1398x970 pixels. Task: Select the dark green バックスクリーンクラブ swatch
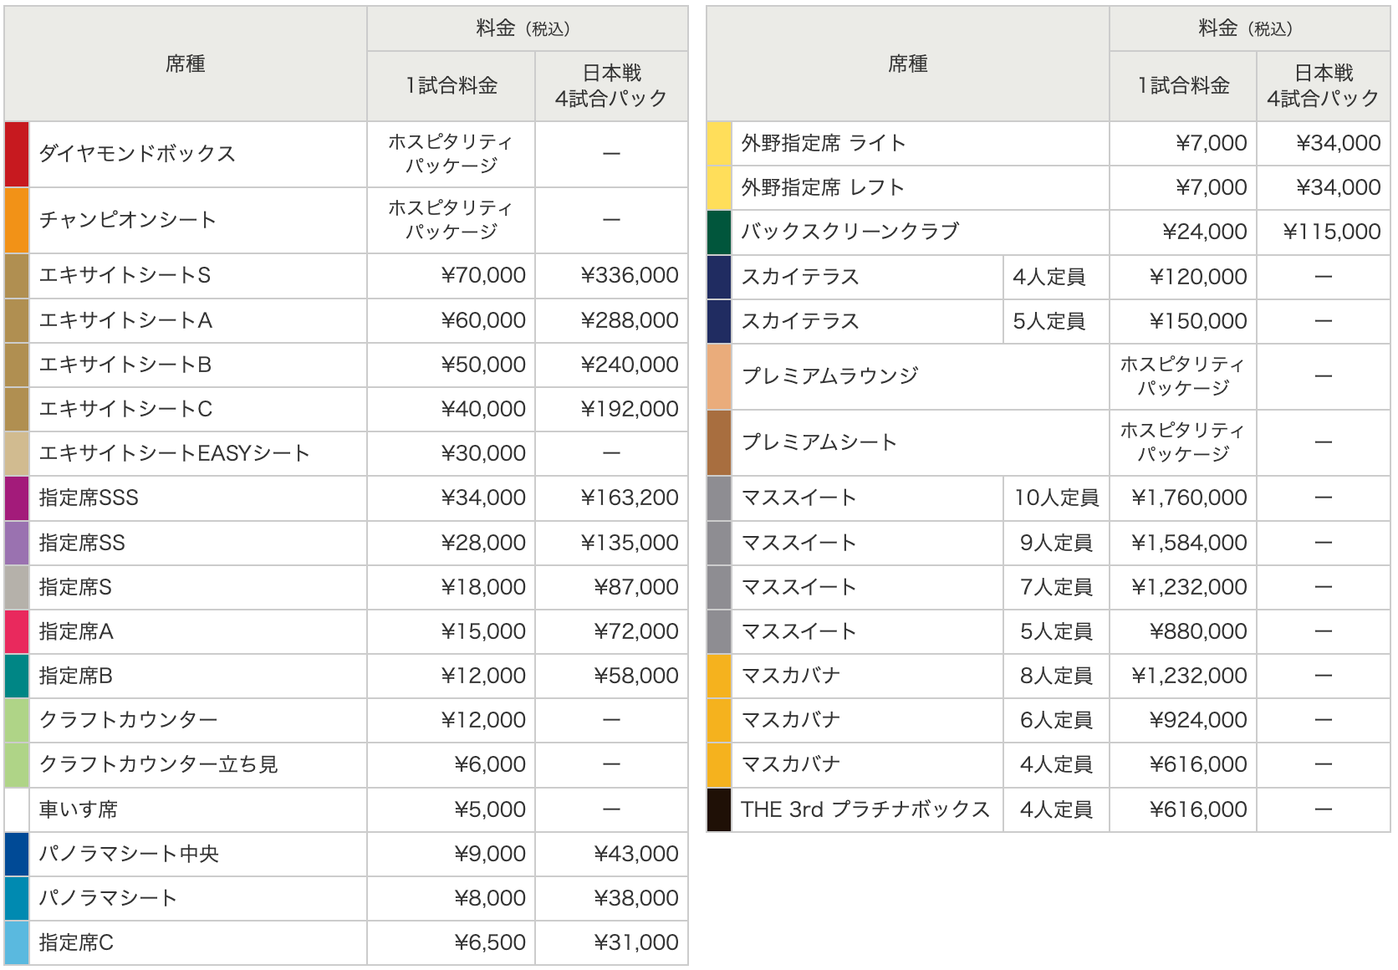pyautogui.click(x=719, y=232)
